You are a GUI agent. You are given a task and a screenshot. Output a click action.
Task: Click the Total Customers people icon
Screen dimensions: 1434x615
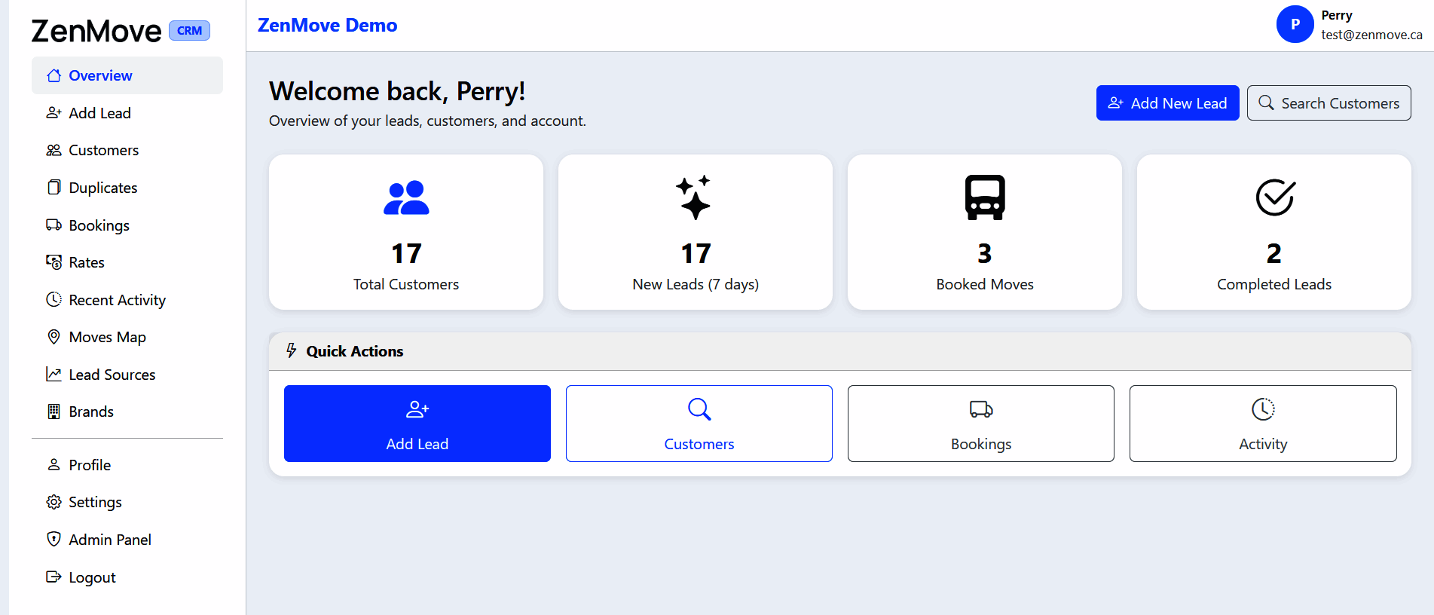point(406,197)
